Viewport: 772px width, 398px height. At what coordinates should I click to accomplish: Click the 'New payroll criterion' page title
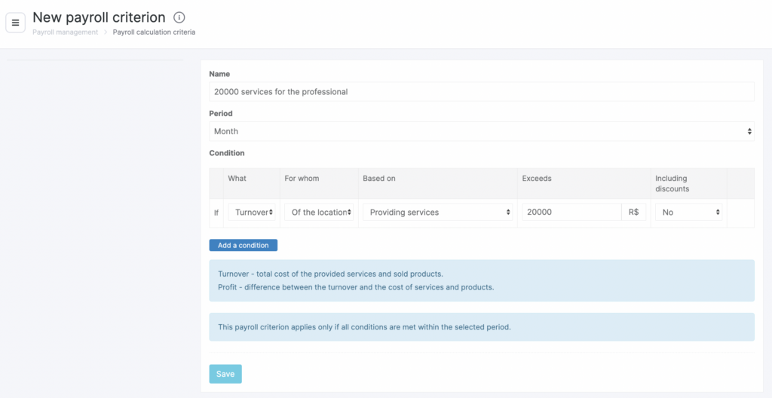coord(99,17)
